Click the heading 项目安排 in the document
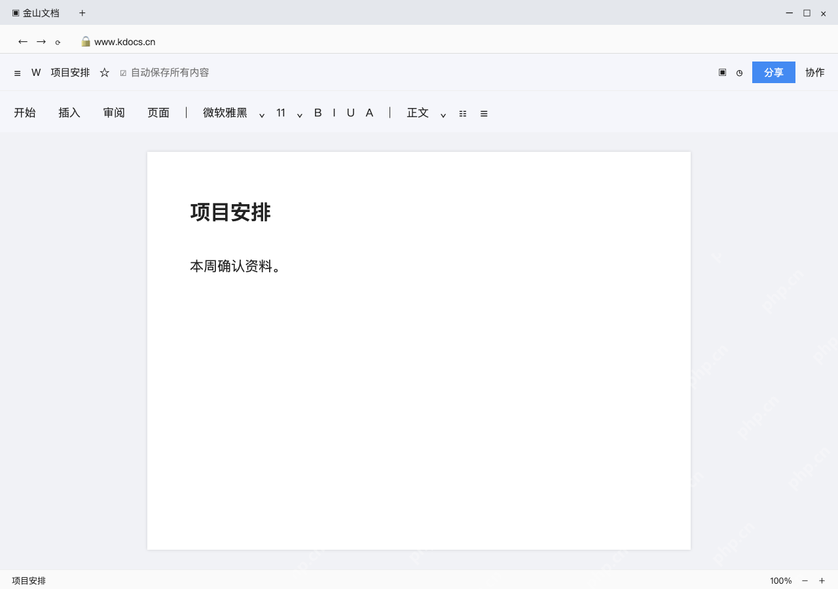 click(230, 212)
